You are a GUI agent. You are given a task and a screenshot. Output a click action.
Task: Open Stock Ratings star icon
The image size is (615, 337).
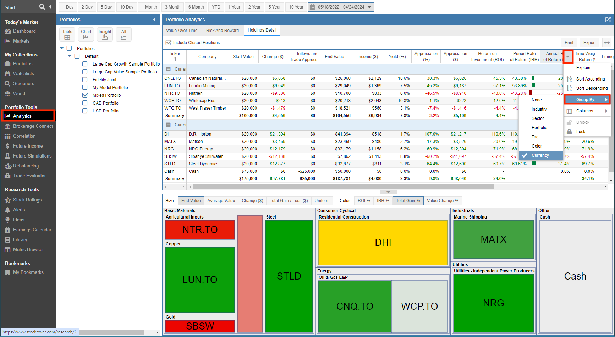[7, 200]
